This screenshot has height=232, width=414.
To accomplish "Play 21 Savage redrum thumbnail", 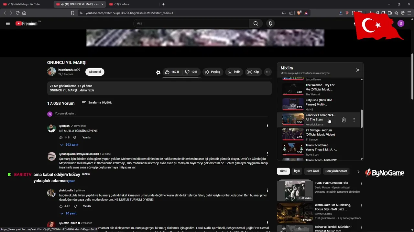I will (293, 134).
